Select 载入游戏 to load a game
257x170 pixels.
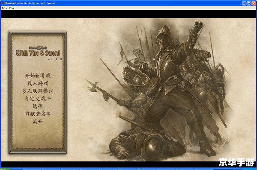(x=38, y=83)
